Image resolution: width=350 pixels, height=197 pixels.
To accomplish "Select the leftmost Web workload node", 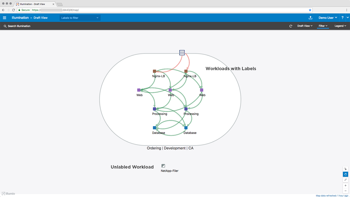I will (x=139, y=90).
